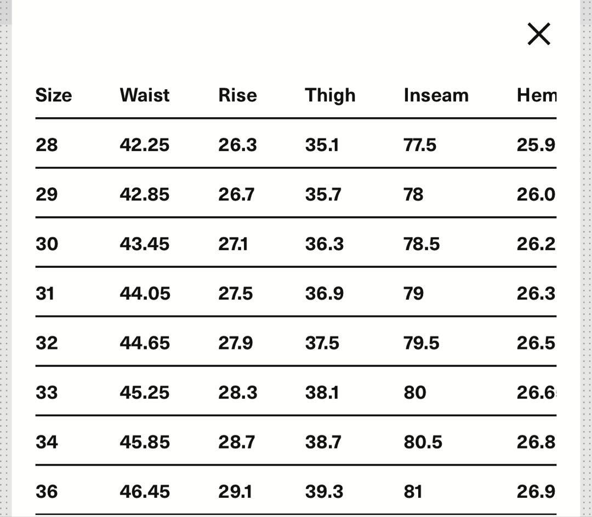592x517 pixels.
Task: Click size 33 in the table
Action: click(x=47, y=393)
